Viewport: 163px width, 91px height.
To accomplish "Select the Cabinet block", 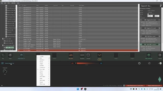I will pyautogui.click(x=88, y=55).
